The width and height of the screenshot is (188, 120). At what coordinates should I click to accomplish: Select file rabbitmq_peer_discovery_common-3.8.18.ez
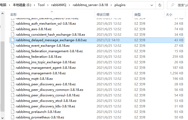(49, 90)
